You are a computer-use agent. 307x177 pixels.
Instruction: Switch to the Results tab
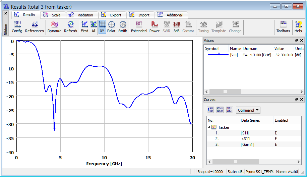pos(26,15)
